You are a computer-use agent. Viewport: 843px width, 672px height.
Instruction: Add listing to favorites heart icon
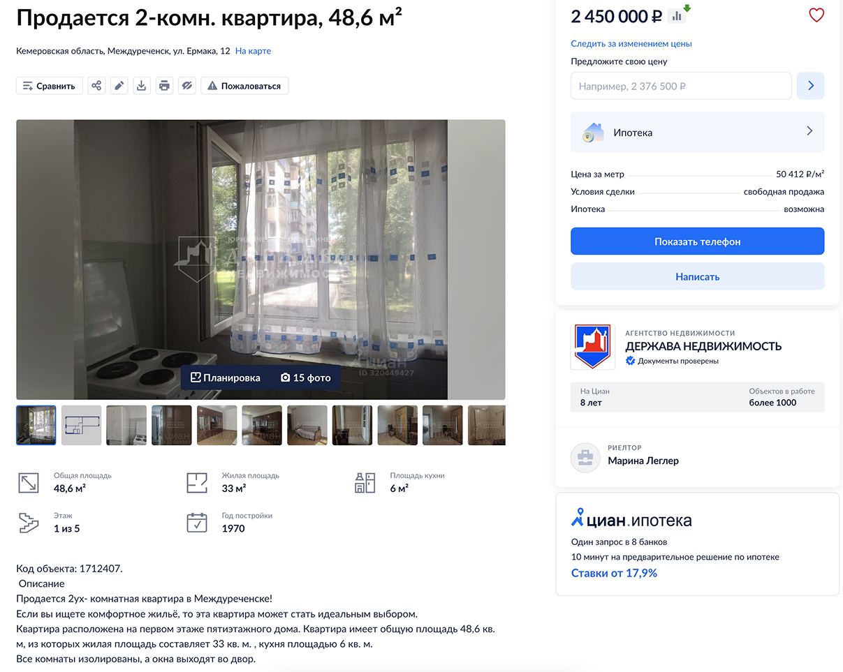click(x=816, y=15)
